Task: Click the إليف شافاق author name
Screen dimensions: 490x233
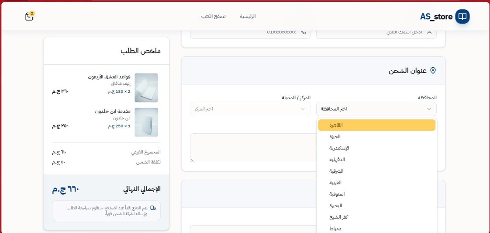Action: point(121,84)
